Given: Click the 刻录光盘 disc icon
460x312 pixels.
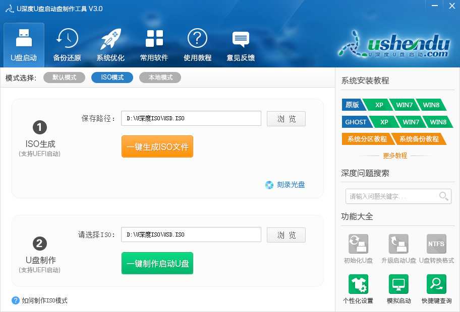Looking at the screenshot, I should tap(269, 185).
